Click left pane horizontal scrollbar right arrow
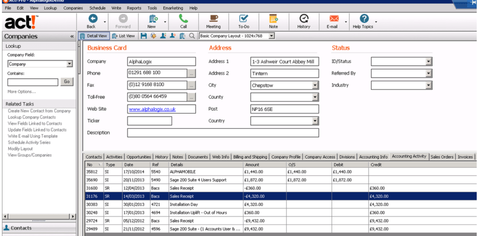 (x=74, y=216)
